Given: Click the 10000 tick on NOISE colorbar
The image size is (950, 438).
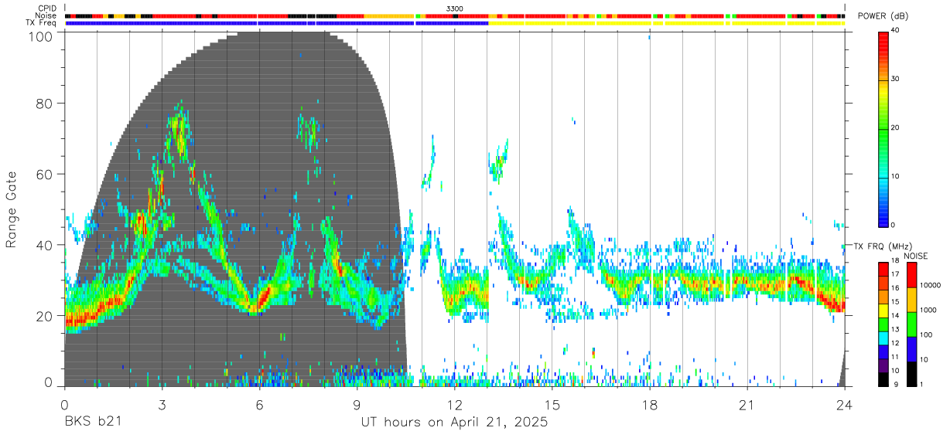Looking at the screenshot, I should [x=930, y=285].
